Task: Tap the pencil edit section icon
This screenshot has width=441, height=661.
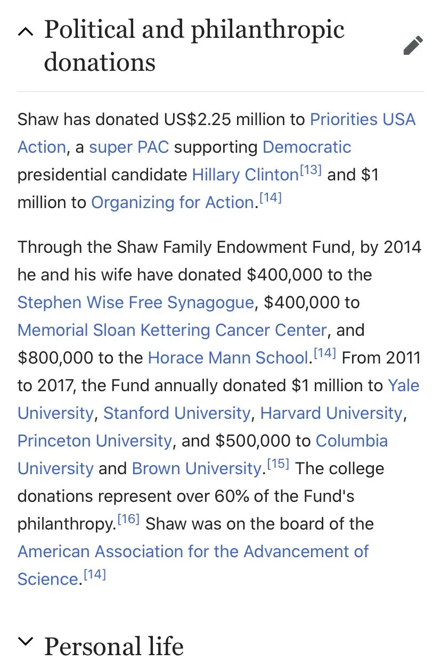Action: pos(413,46)
